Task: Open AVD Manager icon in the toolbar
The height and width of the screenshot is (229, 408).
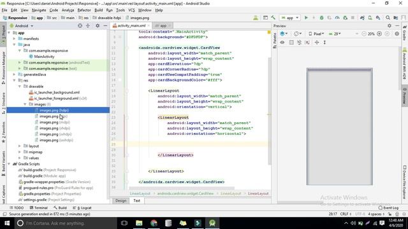Action: pos(370,18)
